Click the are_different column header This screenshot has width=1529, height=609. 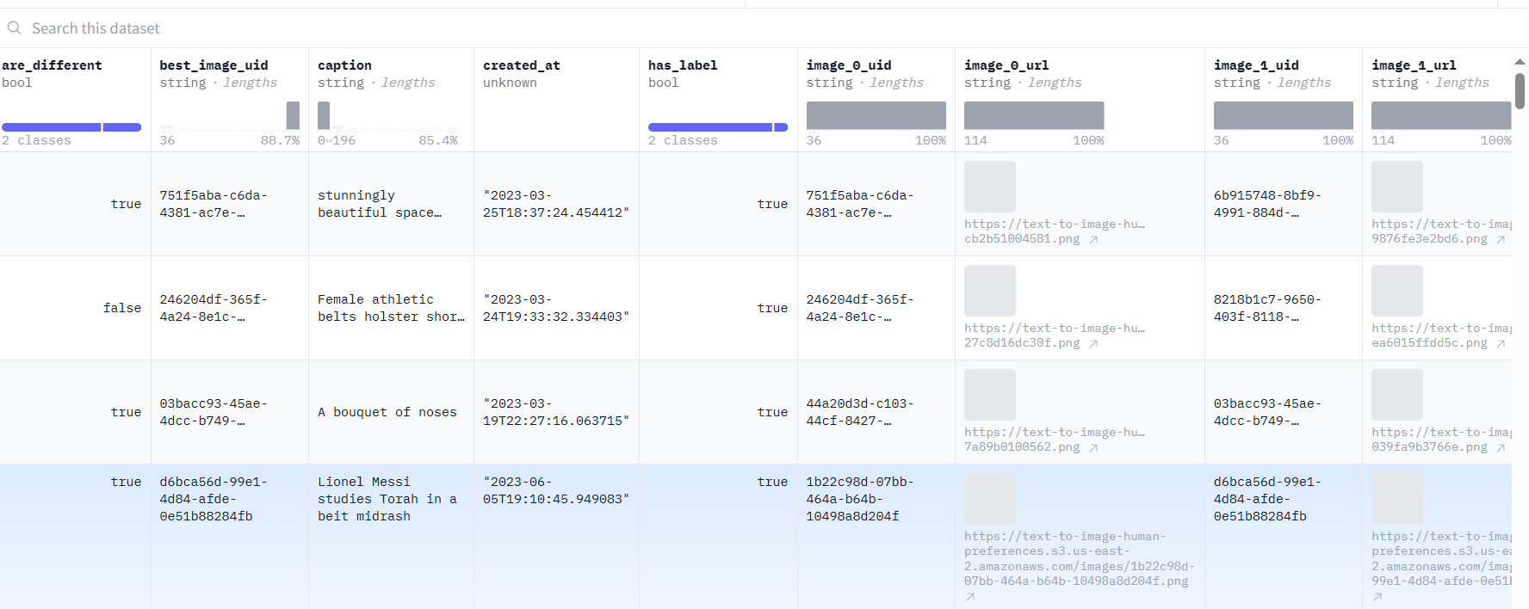[52, 65]
